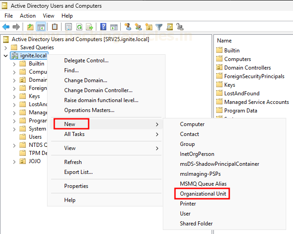
Task: Expand the Saved Queries node
Action: [x=5, y=48]
